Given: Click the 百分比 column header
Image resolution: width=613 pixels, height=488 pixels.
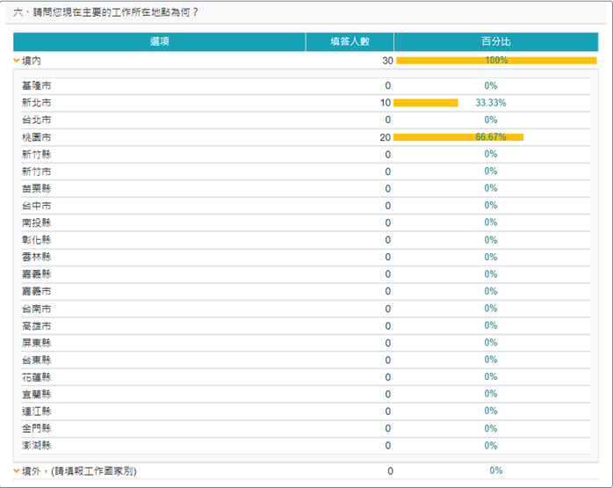Looking at the screenshot, I should point(495,41).
